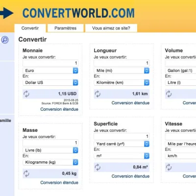Expand the Mile (mi) unit dropdown
This screenshot has height=196, width=196.
[122, 71]
